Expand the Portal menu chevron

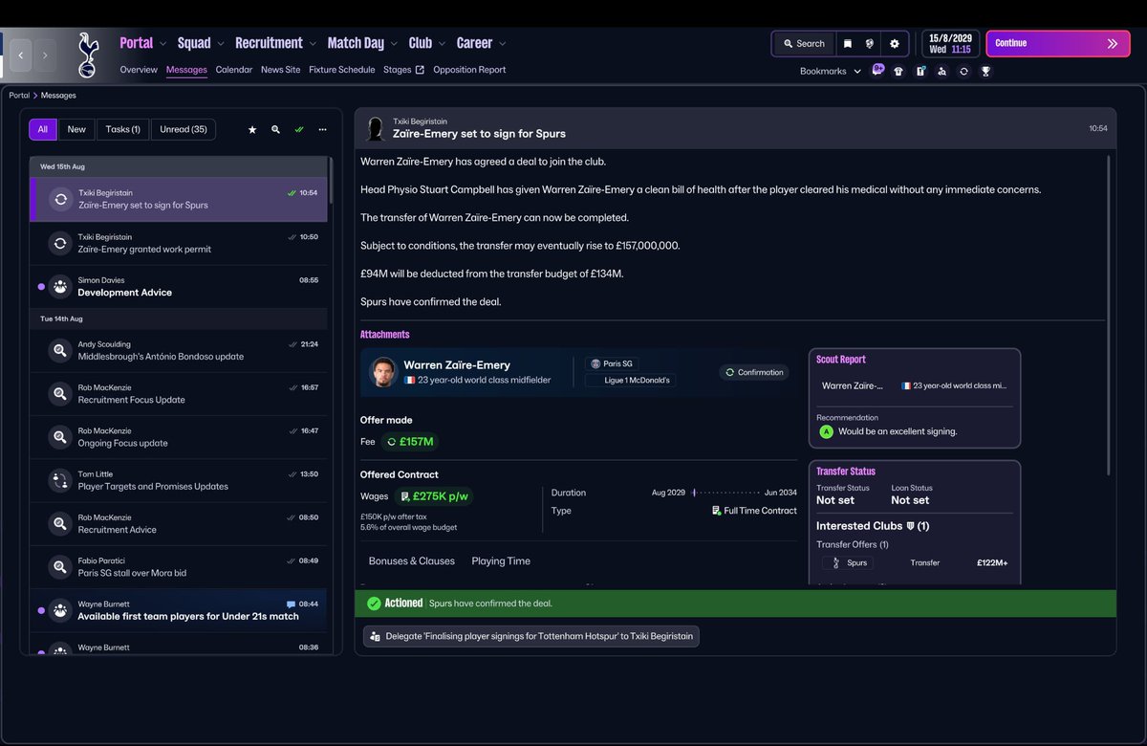(163, 43)
